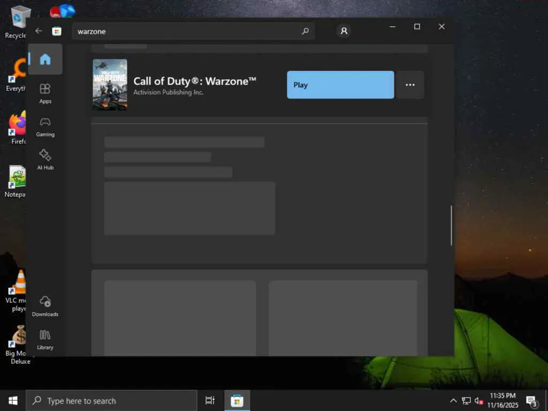This screenshot has height=411, width=548.
Task: Select the VLC media player desktop shortcut
Action: pos(16,291)
